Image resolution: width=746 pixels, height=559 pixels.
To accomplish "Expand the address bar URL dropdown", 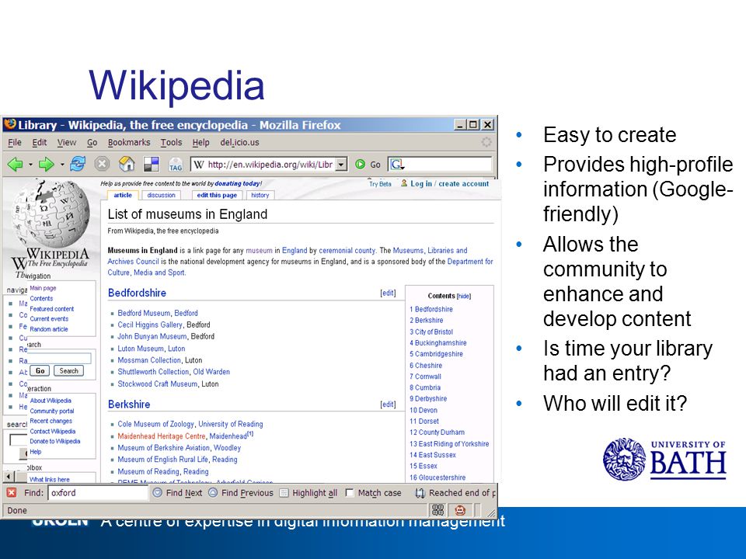I will (x=341, y=165).
